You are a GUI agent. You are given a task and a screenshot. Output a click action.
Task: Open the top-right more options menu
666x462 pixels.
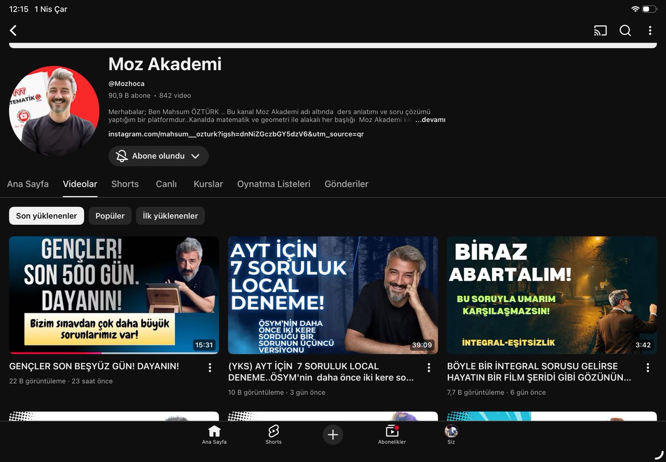[x=650, y=31]
